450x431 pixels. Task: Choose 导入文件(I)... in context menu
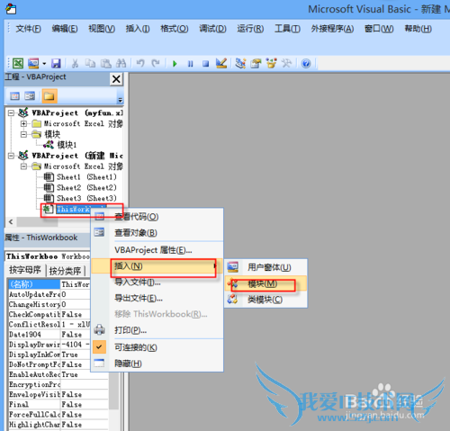click(157, 283)
